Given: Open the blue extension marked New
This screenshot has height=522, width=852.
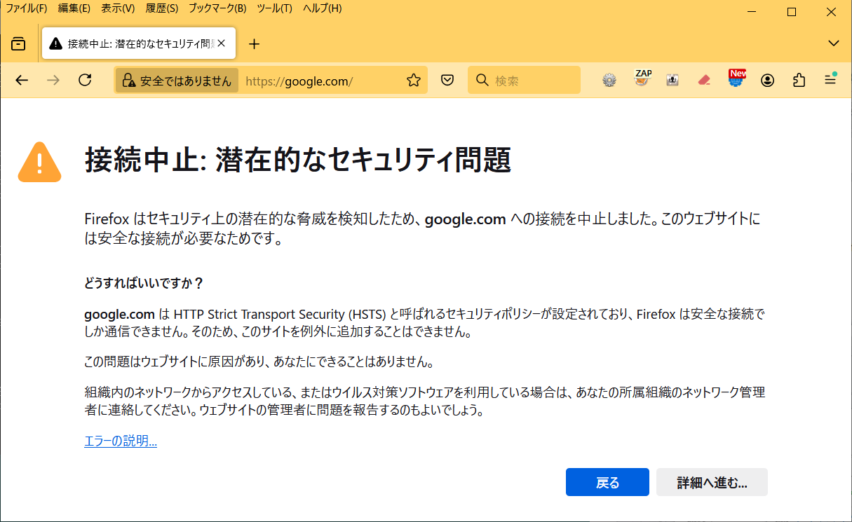Looking at the screenshot, I should [736, 78].
